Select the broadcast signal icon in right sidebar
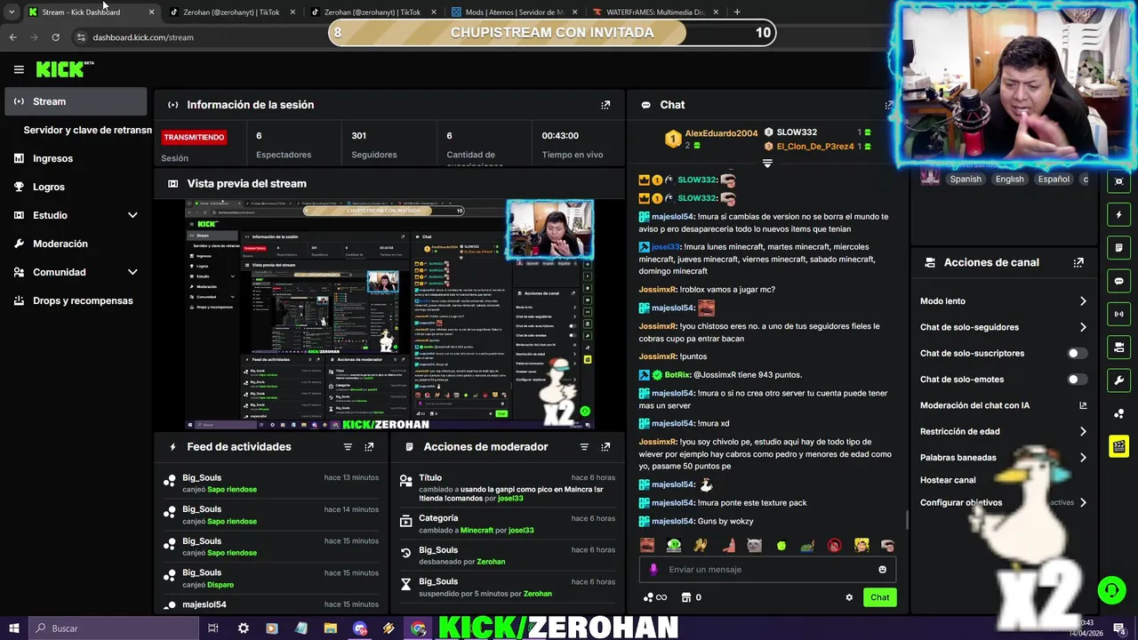 tap(1118, 314)
